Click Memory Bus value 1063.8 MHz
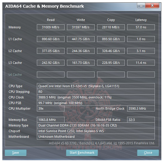This screenshot has height=162, width=164. [x=51, y=120]
